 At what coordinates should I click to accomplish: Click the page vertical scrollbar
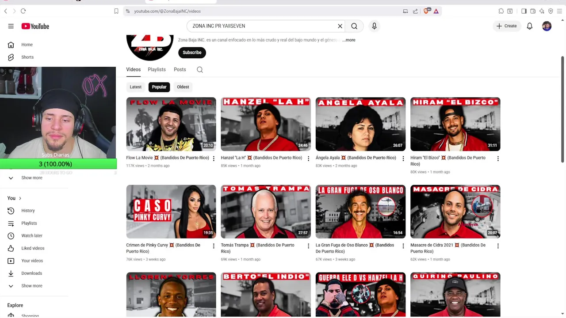point(562,110)
